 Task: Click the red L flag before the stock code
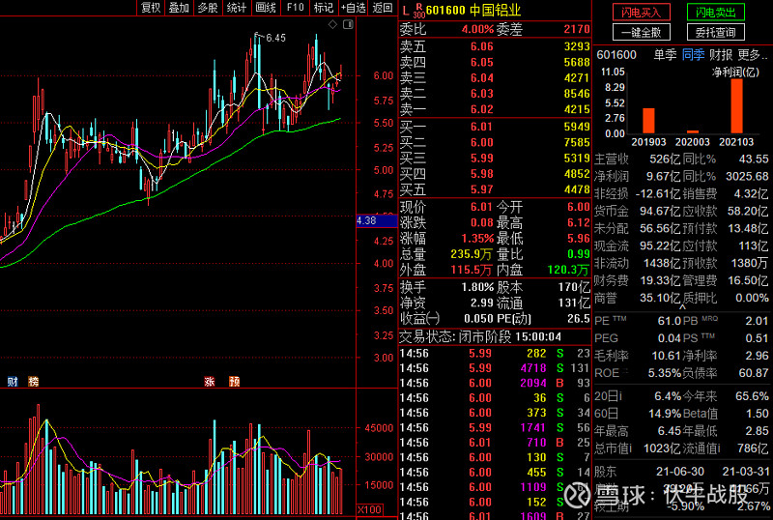pyautogui.click(x=406, y=11)
